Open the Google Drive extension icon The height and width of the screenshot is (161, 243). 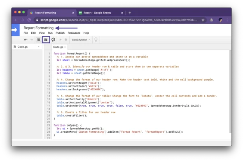pyautogui.click(x=211, y=20)
